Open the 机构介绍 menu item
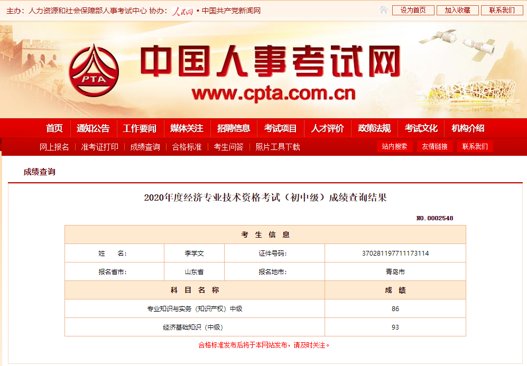This screenshot has height=366, width=527. pos(468,128)
